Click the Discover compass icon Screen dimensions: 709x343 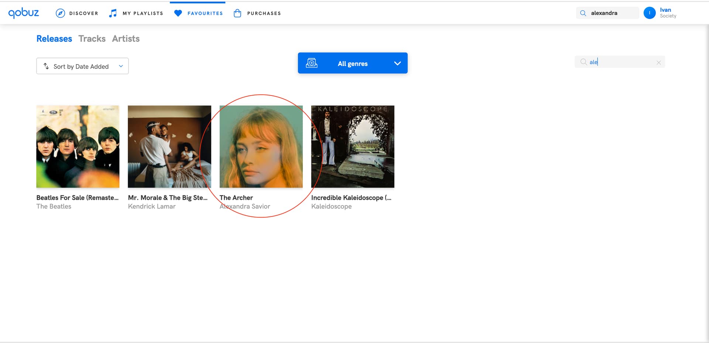pos(60,13)
